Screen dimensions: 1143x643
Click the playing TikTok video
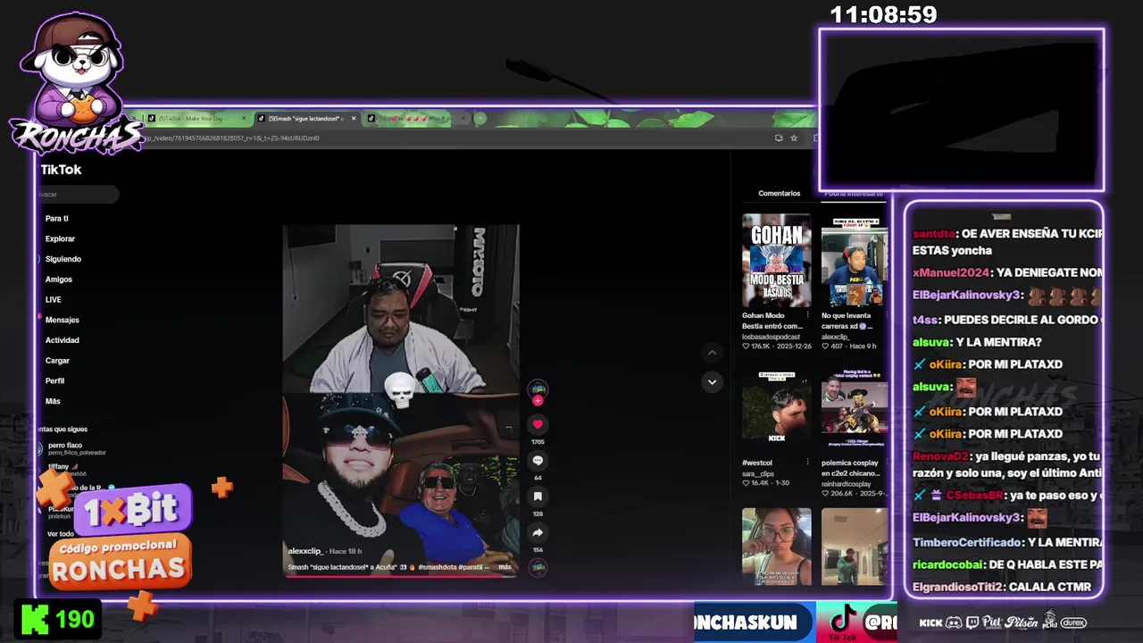[400, 400]
